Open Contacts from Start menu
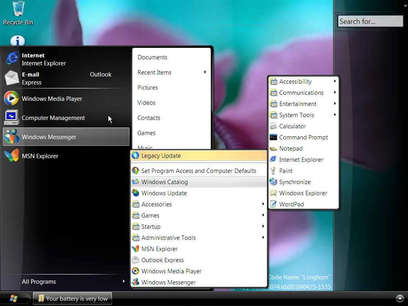 tap(149, 118)
